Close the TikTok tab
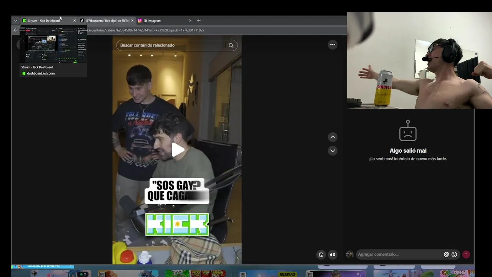 [x=132, y=21]
